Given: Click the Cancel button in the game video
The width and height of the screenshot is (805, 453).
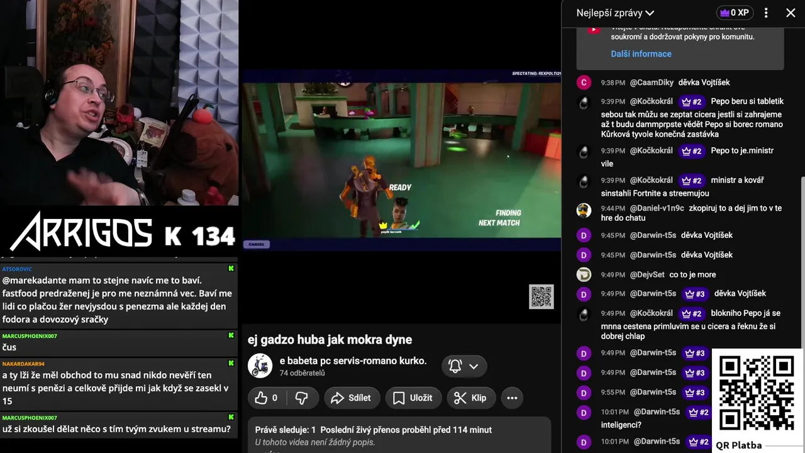Looking at the screenshot, I should point(257,244).
